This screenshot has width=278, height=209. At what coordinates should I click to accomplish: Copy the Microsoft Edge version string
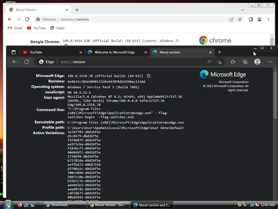click(x=149, y=76)
